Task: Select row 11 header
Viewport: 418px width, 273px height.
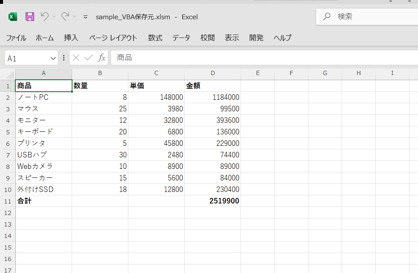Action: click(x=8, y=201)
